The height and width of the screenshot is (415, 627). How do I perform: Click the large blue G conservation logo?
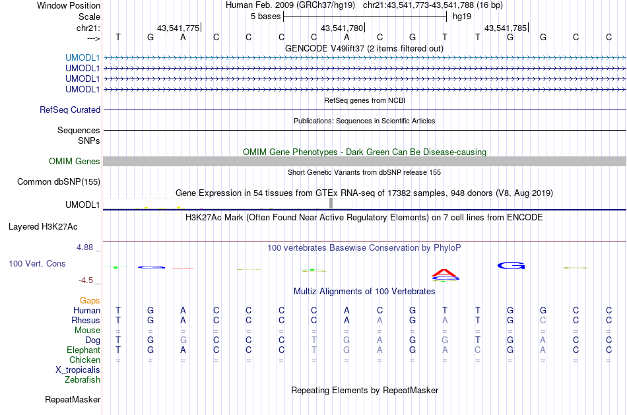[511, 265]
